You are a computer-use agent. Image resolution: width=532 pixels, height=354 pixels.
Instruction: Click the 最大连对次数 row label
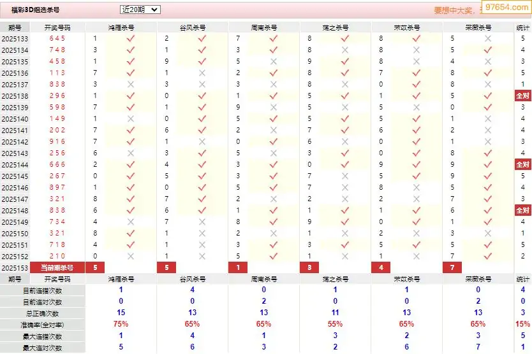click(42, 348)
